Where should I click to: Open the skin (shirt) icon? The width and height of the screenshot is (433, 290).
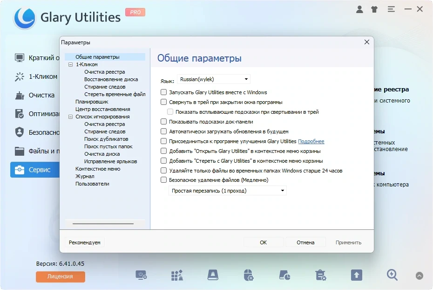[374, 9]
